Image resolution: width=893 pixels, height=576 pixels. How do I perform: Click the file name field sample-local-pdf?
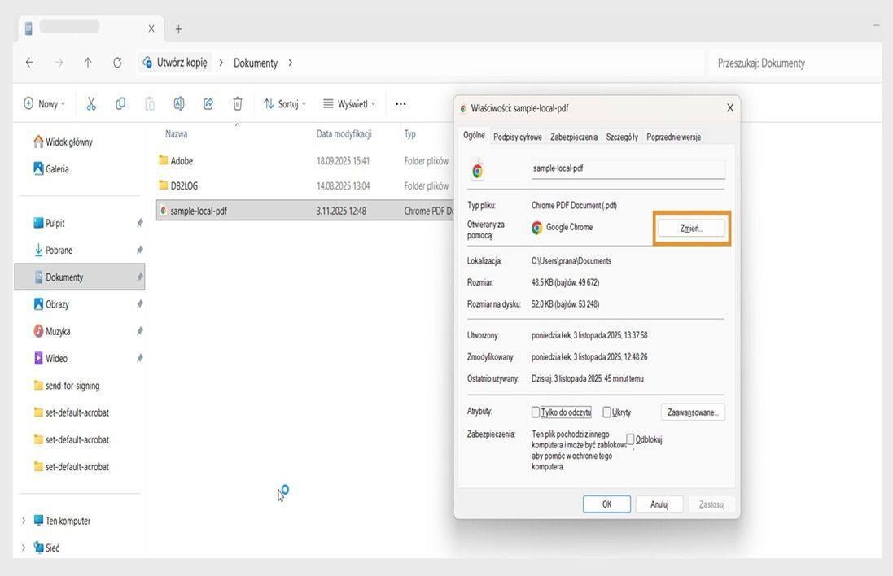(x=628, y=168)
